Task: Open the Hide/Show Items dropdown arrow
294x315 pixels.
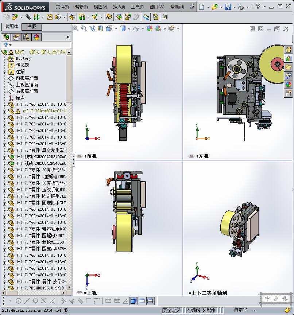Action: pyautogui.click(x=143, y=29)
